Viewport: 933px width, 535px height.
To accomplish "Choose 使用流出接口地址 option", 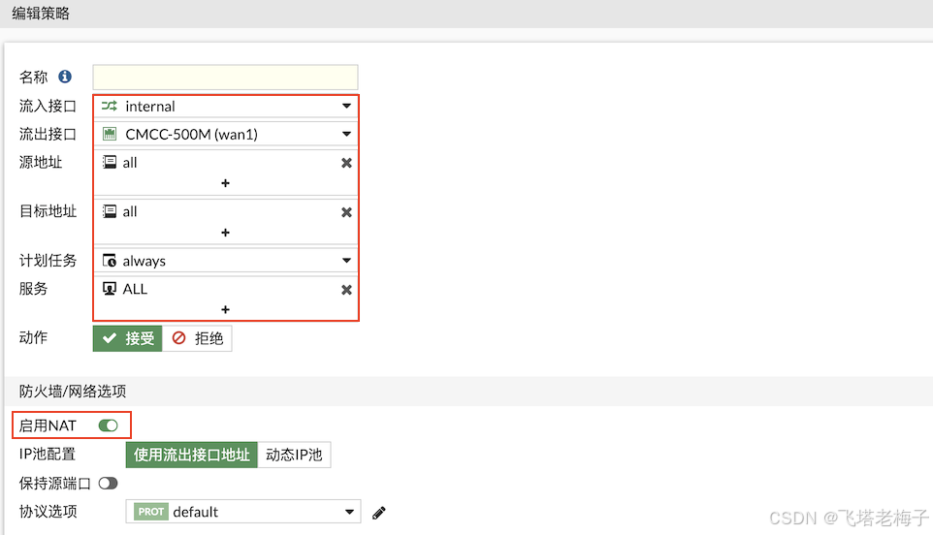I will 192,455.
